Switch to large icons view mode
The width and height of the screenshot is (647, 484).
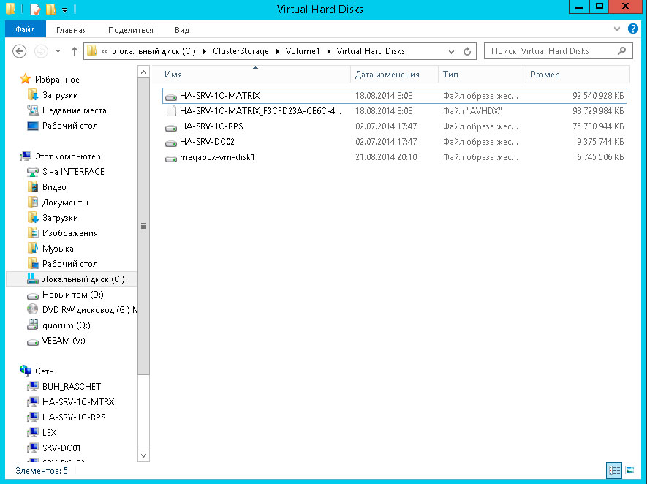(629, 470)
